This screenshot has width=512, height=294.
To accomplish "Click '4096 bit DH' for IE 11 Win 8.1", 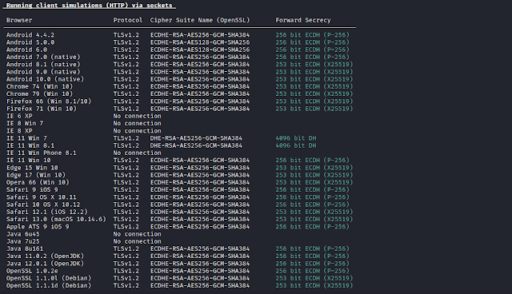I will point(296,145).
